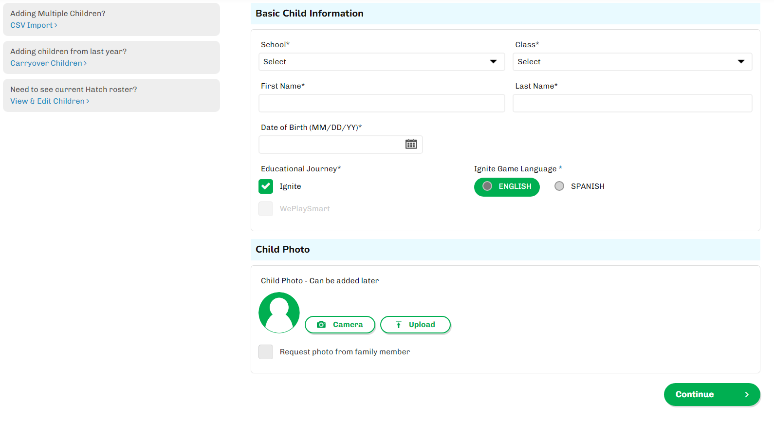Screen dimensions: 774x423
Task: Uncheck the Ignite checkbox
Action: click(x=266, y=186)
